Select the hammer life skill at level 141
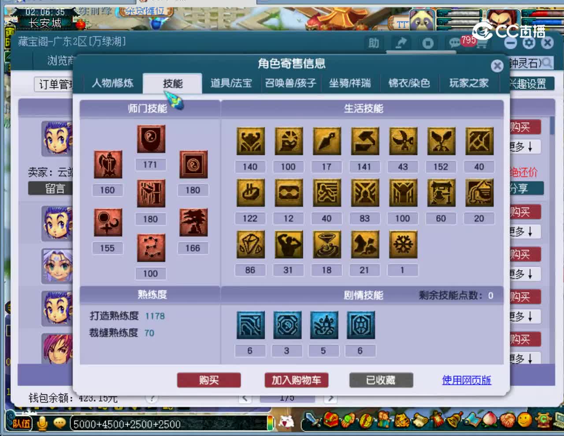 pos(365,141)
